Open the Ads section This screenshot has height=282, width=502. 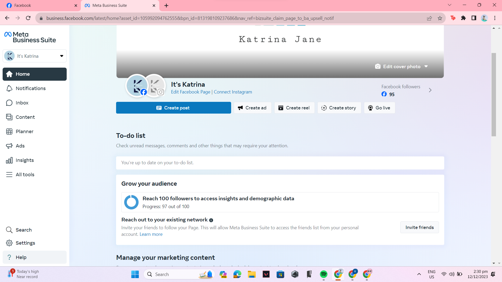point(35,146)
